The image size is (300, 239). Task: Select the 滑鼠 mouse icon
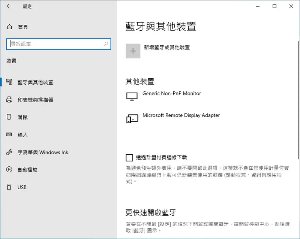point(9,117)
